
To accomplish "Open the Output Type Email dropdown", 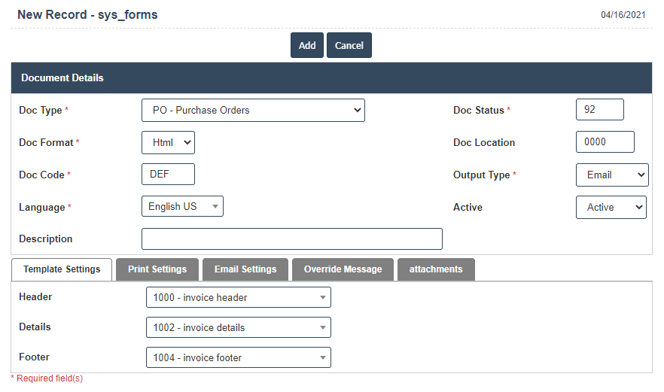I will click(x=611, y=175).
